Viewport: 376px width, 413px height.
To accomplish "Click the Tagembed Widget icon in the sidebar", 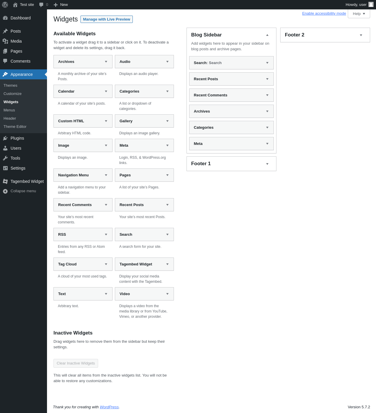I will pyautogui.click(x=5, y=181).
